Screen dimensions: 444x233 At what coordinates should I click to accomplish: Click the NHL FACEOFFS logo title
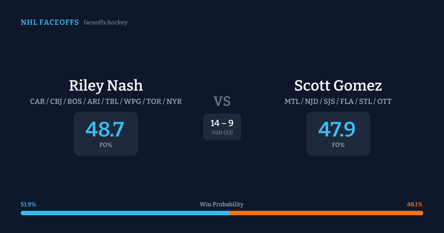click(50, 23)
